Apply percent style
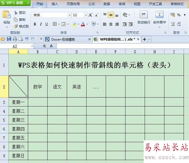Screen dimensions: 189x163 click(179, 15)
